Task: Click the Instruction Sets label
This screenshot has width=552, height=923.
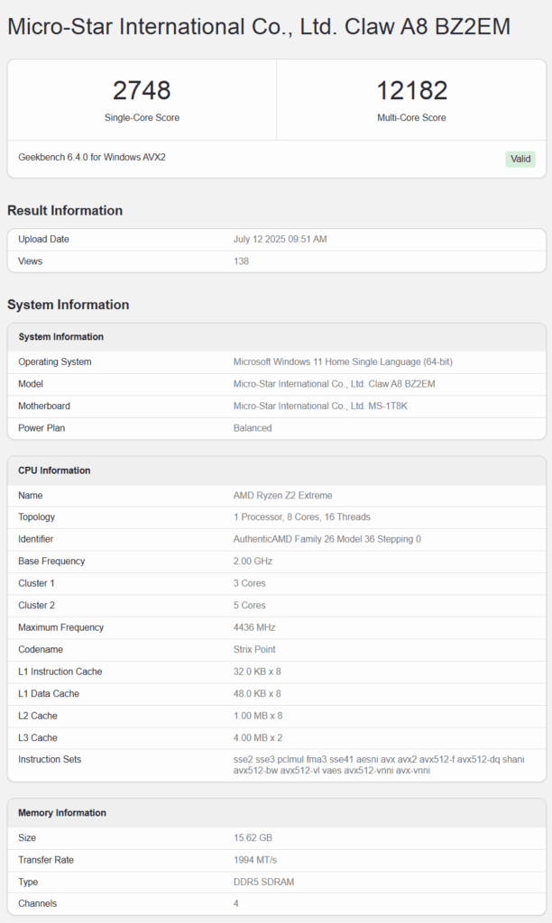Action: point(50,759)
